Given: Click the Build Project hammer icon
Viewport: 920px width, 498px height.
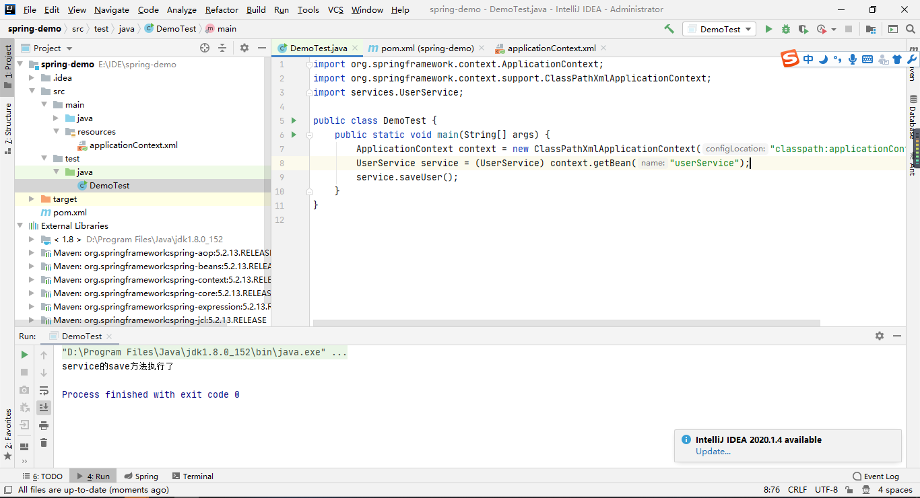Looking at the screenshot, I should [x=669, y=29].
